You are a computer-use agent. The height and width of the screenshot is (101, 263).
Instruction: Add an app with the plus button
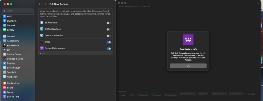coord(41,54)
